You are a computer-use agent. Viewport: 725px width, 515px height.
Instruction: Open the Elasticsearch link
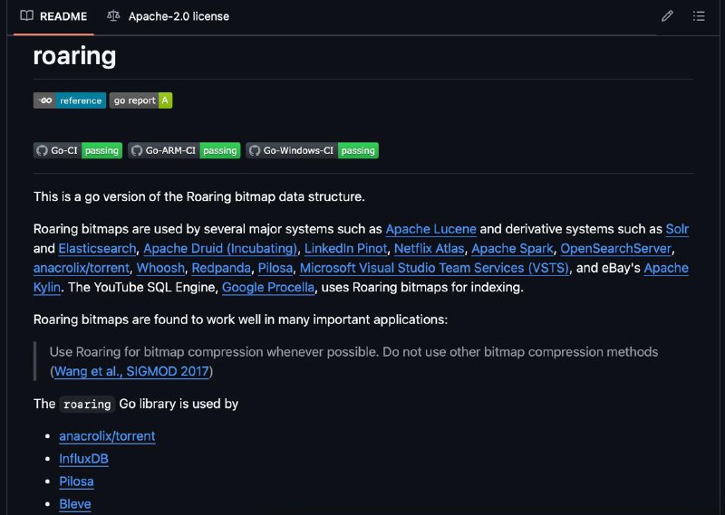97,249
